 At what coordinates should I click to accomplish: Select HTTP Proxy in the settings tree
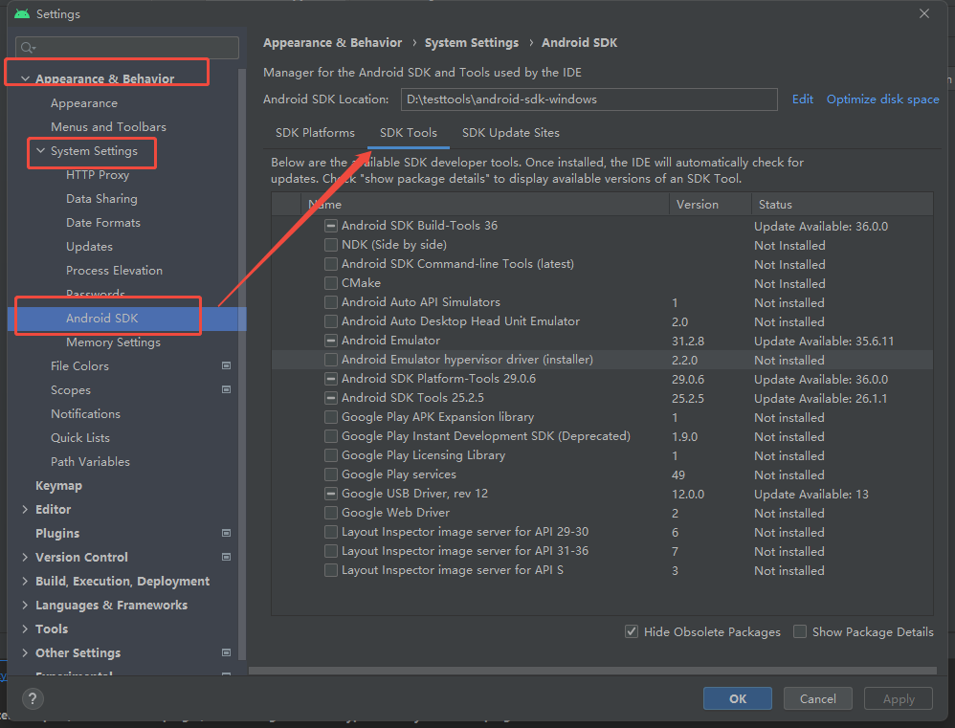98,175
